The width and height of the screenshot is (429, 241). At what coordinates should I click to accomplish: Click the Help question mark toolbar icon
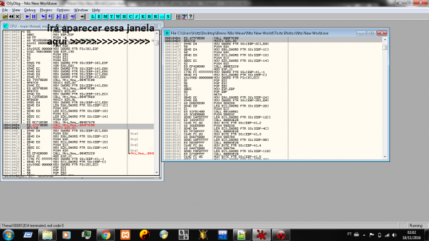(x=191, y=16)
